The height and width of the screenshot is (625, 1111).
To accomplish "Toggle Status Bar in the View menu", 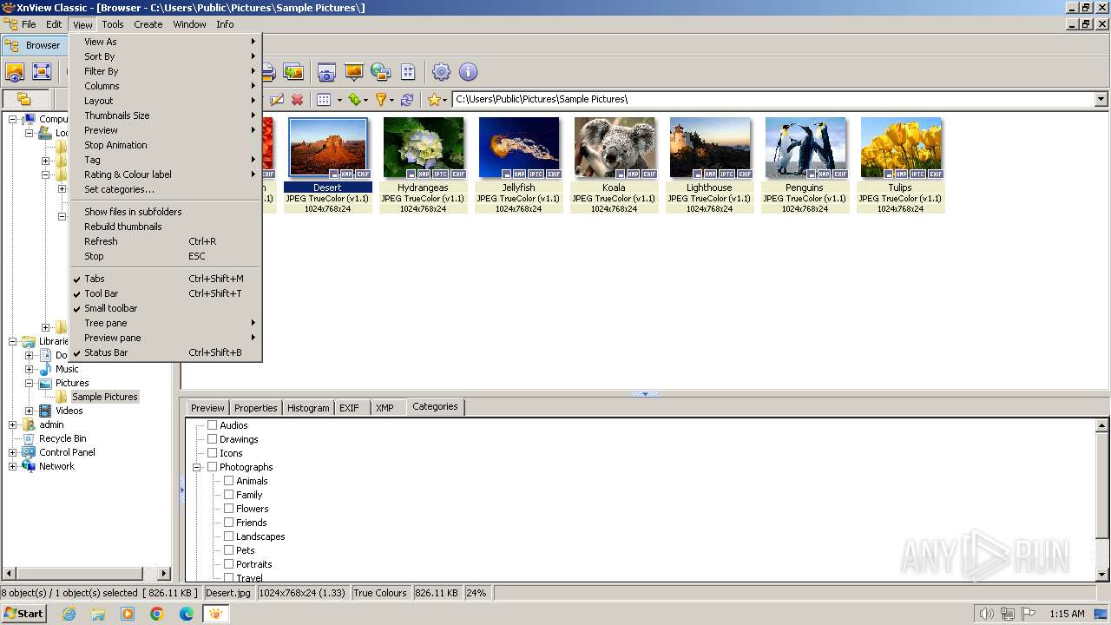I will 165,352.
